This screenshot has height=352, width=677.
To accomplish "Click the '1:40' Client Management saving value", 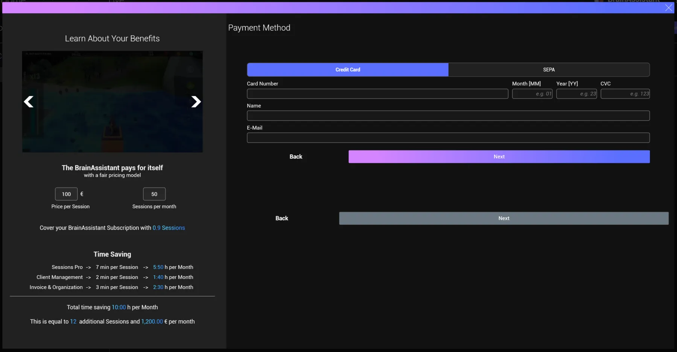I will 158,277.
